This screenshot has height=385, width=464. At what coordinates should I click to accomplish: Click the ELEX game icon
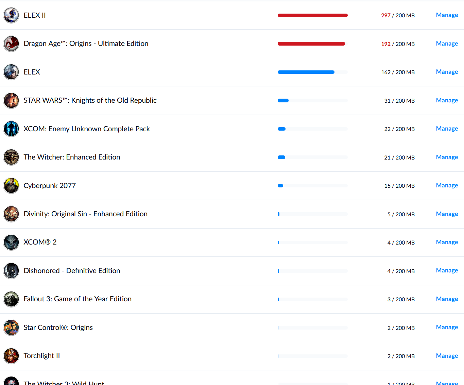click(11, 72)
